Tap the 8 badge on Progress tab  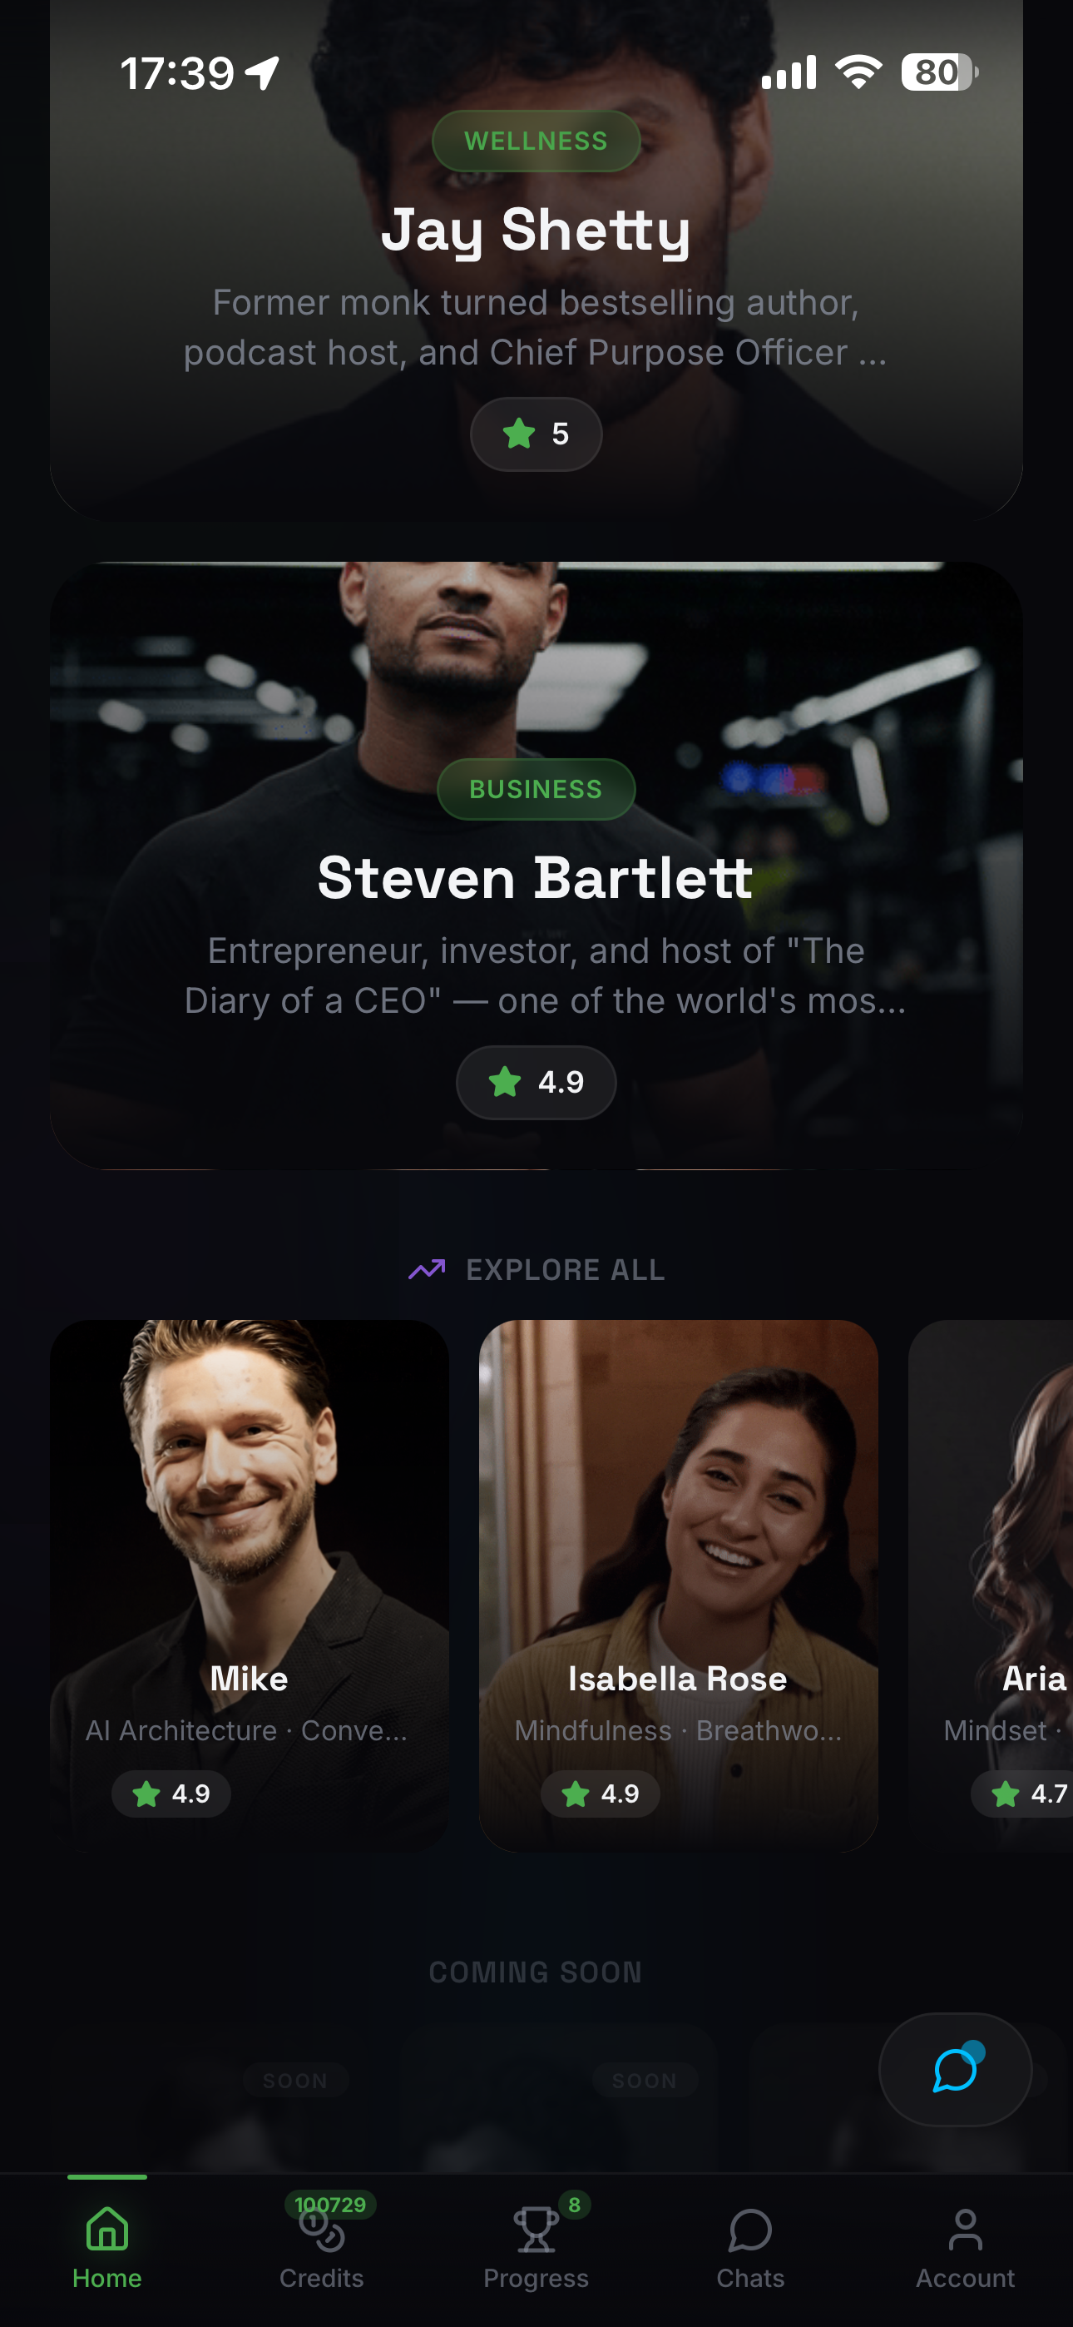pos(574,2204)
